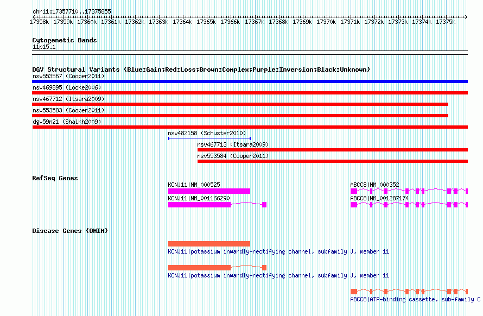This screenshot has height=316, width=483.
Task: Click the chr11:17357710..17375855 coordinate label
Action: [72, 11]
